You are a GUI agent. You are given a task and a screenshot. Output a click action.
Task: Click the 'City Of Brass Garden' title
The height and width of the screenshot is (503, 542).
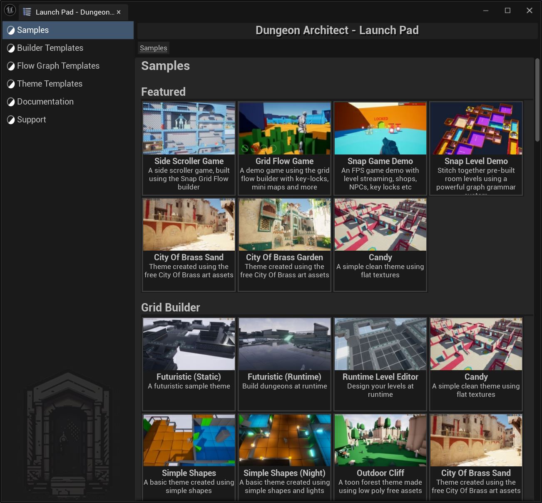[285, 257]
